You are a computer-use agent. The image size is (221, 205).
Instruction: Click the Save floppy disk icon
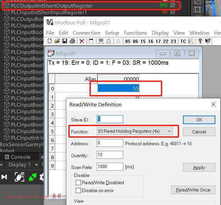65,41
